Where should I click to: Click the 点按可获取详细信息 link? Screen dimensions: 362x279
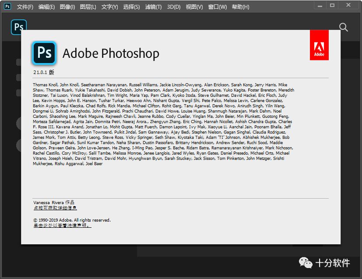(x=55, y=208)
